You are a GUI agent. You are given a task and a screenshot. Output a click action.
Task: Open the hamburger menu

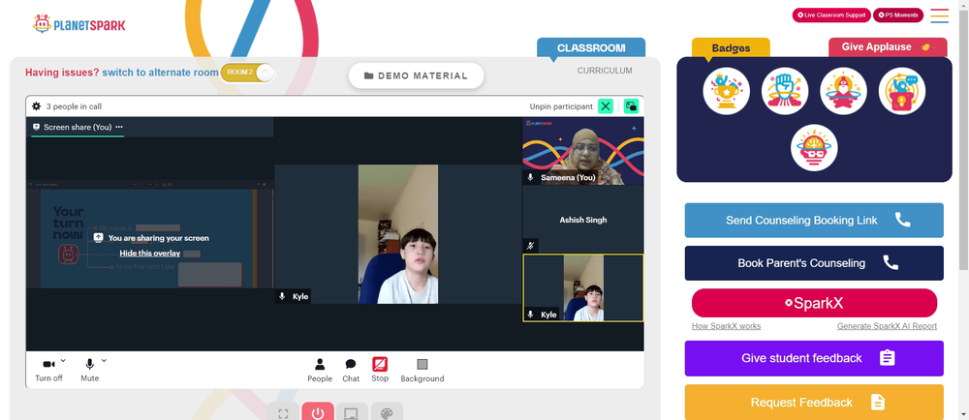[939, 15]
